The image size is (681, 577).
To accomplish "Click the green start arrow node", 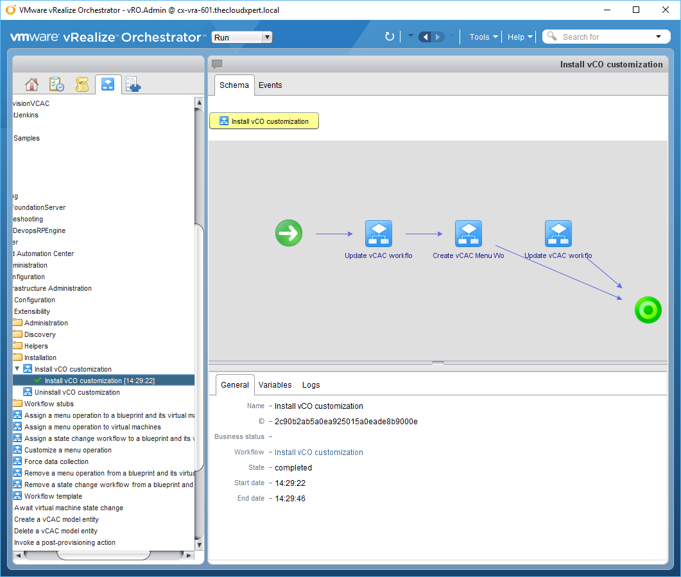I will [289, 233].
